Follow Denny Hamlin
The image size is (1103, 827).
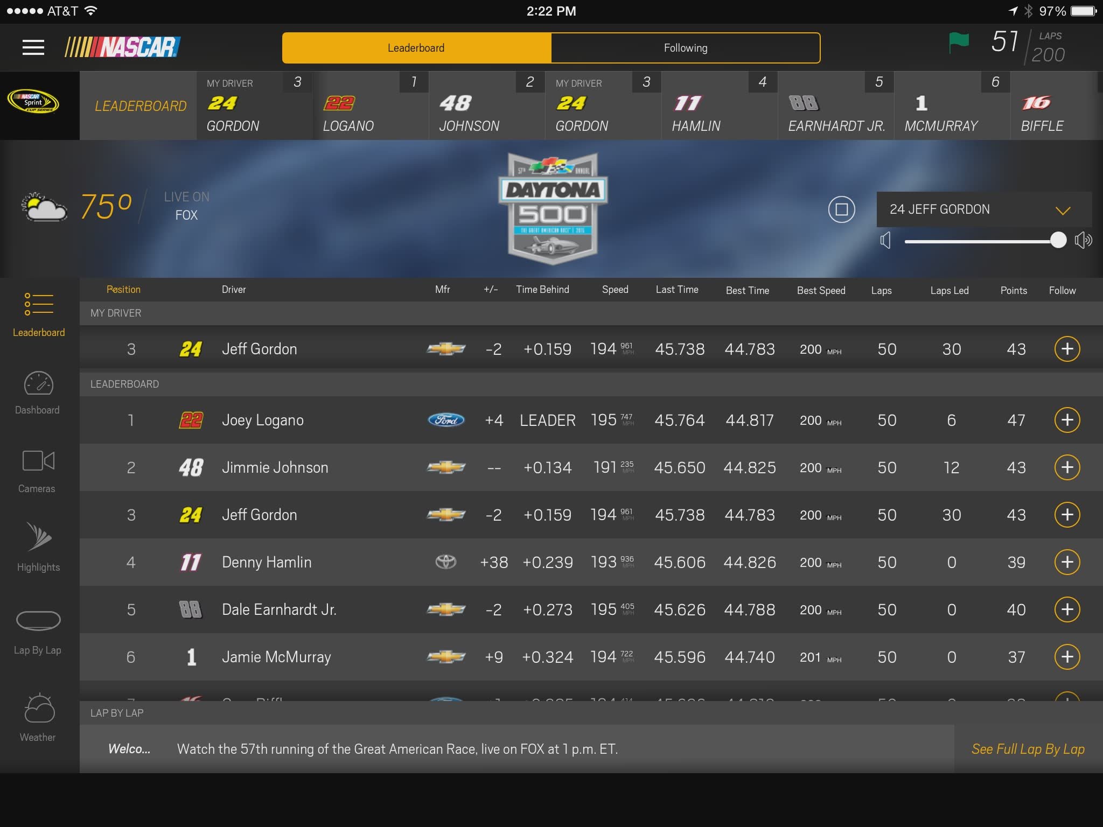click(x=1067, y=562)
